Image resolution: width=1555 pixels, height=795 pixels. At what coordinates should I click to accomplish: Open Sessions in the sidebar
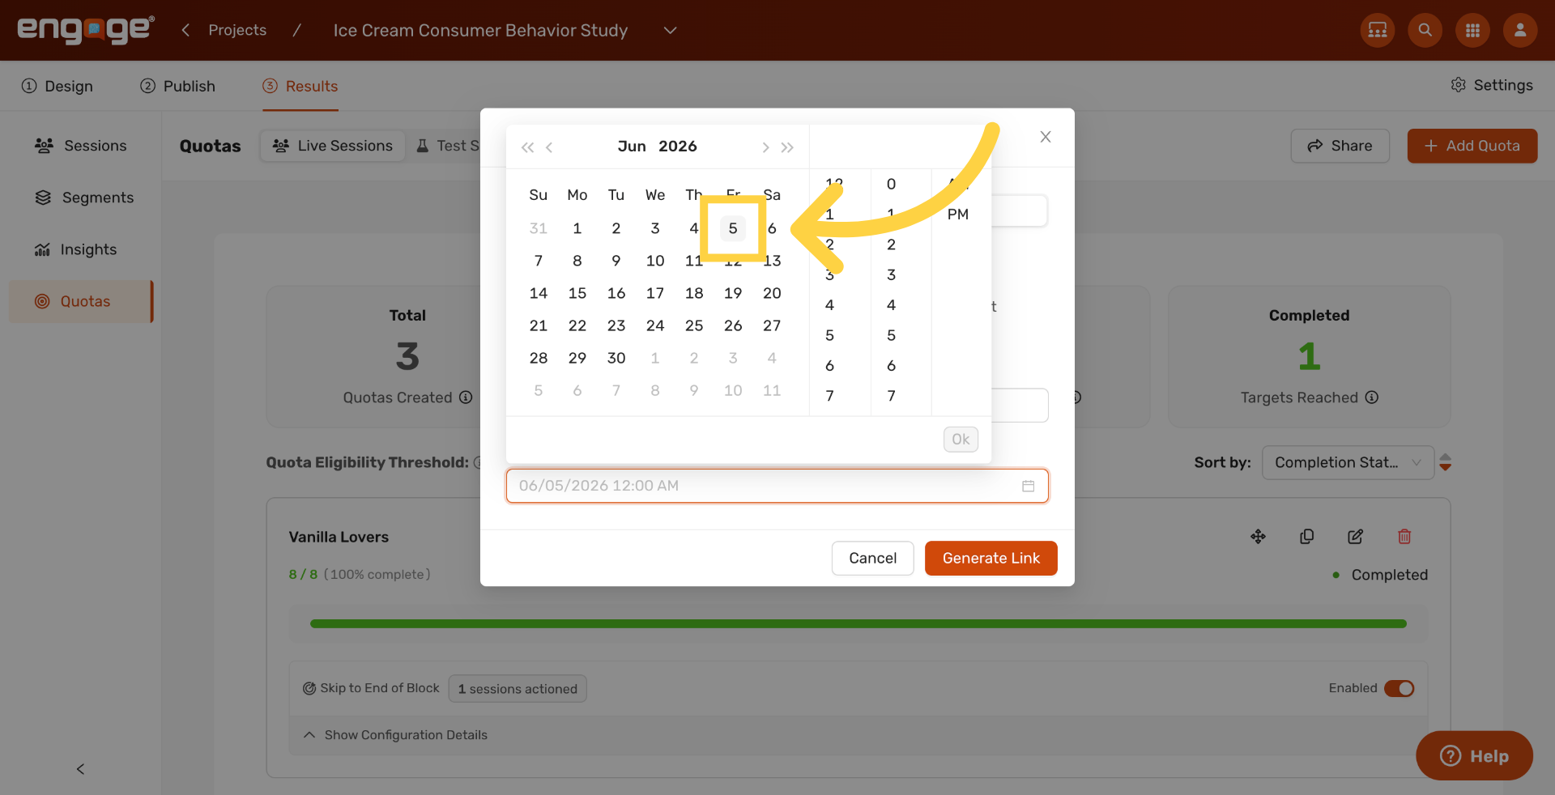[80, 146]
